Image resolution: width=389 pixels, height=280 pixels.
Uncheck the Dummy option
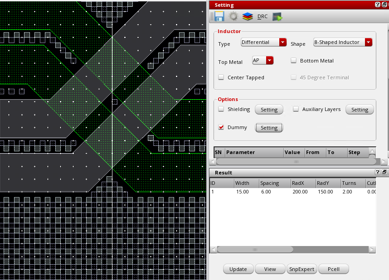coord(221,127)
